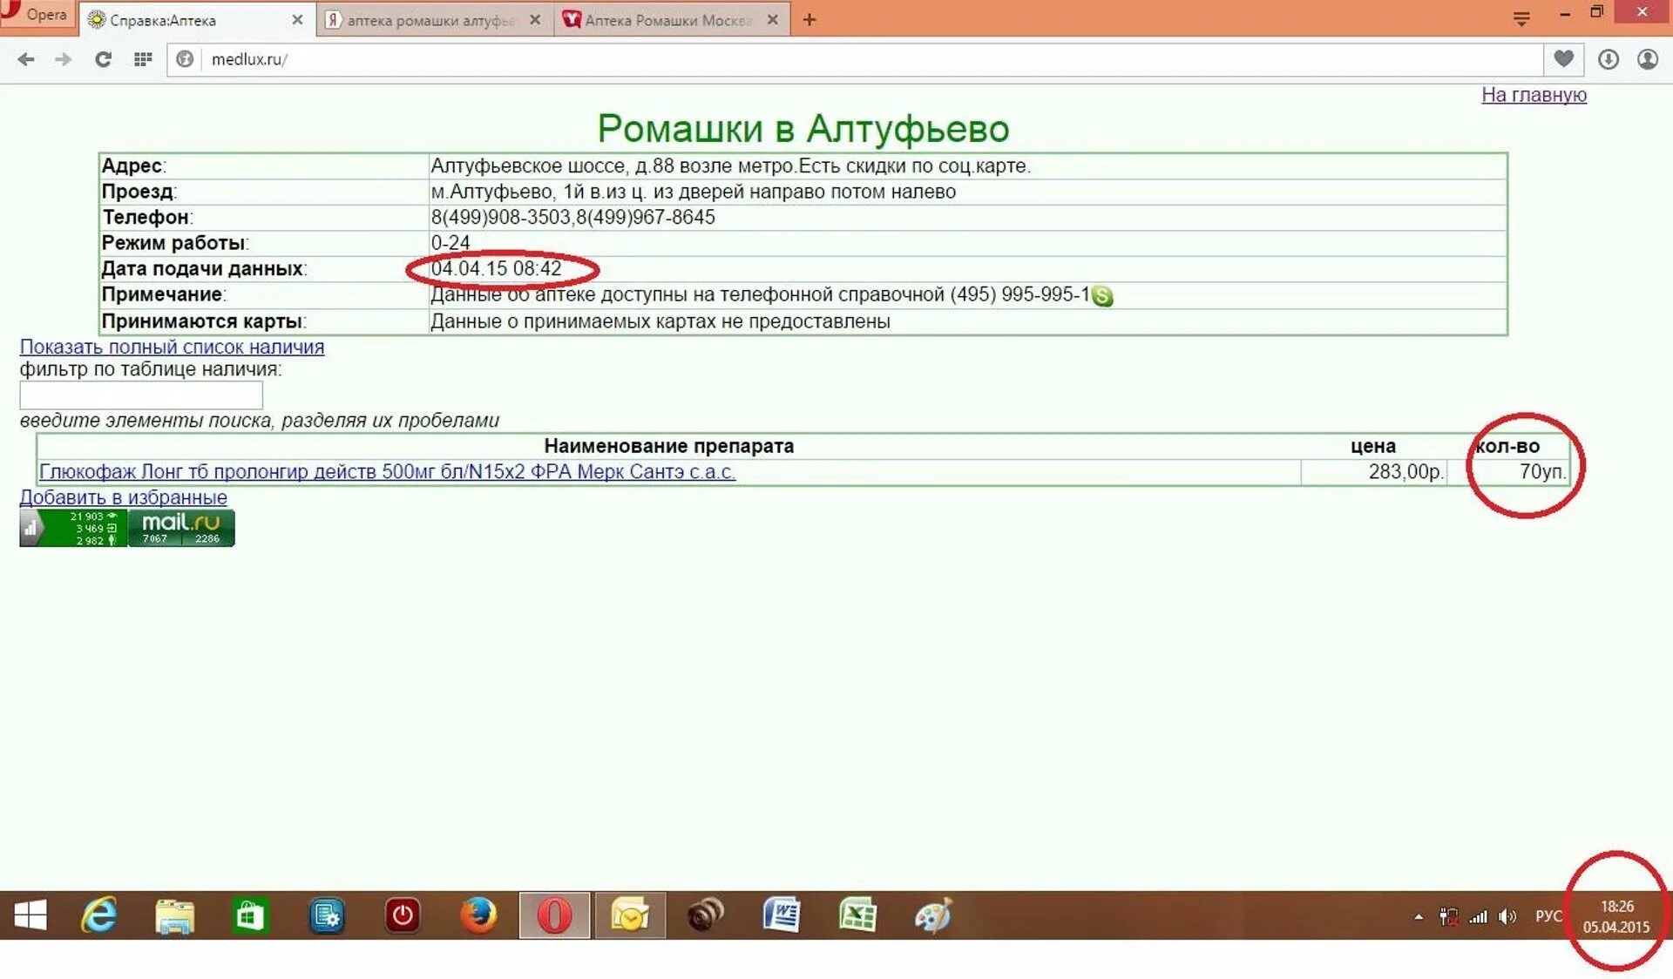Open Opera's bookmarks heart icon

pyautogui.click(x=1563, y=59)
